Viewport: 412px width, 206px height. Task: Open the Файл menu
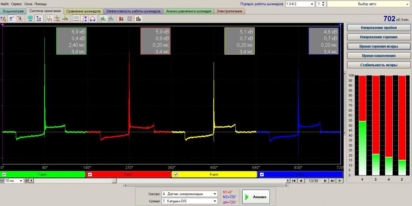click(4, 4)
